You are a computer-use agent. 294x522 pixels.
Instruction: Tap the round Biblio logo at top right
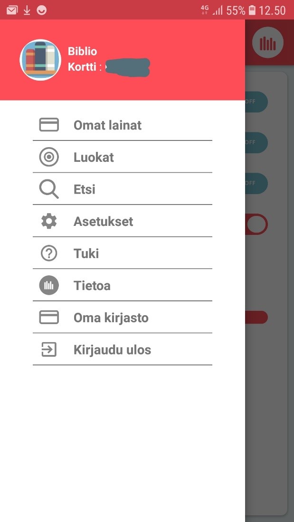click(x=268, y=43)
